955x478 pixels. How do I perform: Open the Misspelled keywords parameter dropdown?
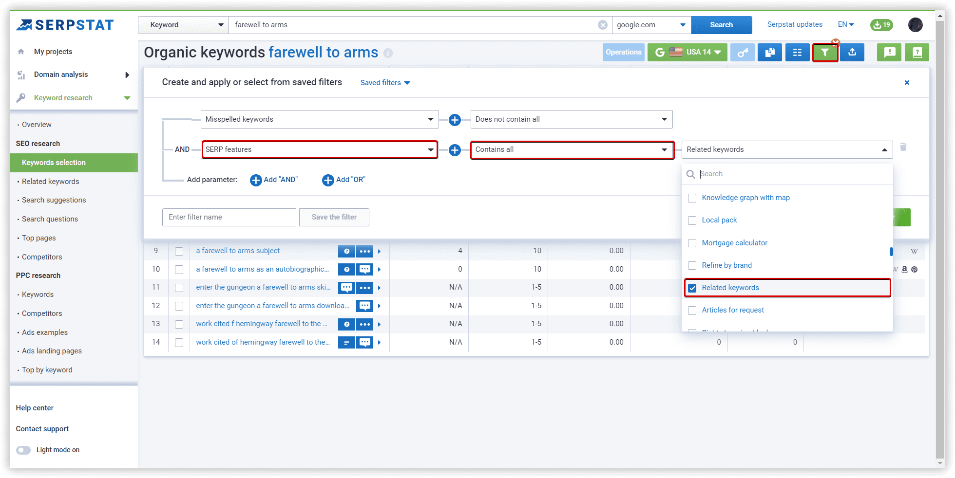pyautogui.click(x=320, y=119)
